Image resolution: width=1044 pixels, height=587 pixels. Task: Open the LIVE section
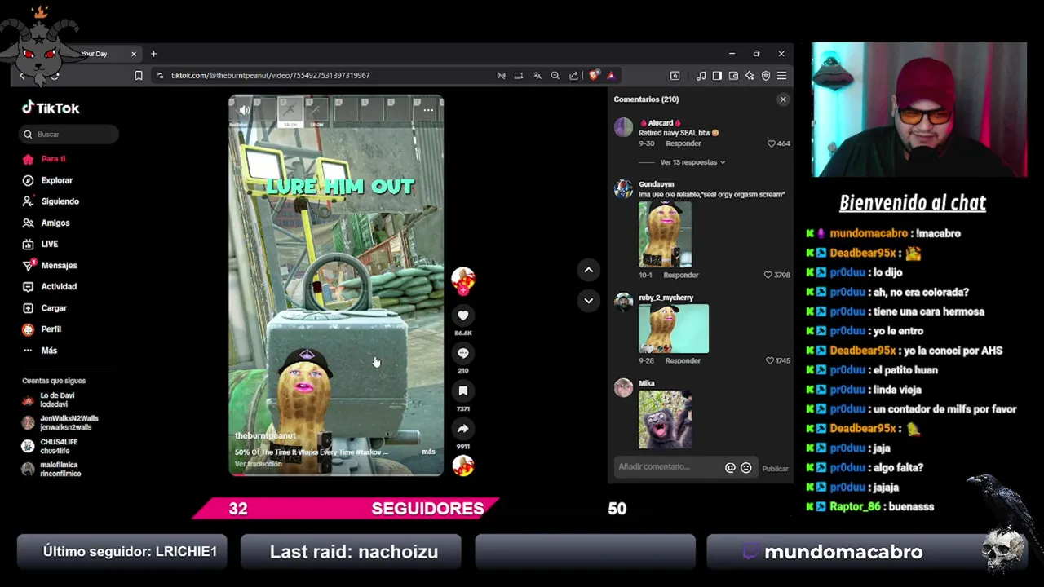[x=41, y=244]
